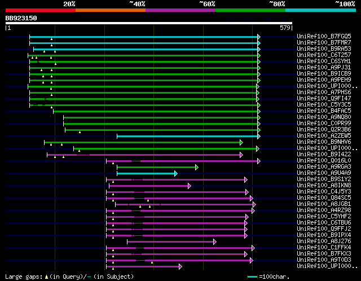Viewport: 361px width, 281px height.
Task: Select hit label UniRef100_C6T257
Action: pos(324,55)
